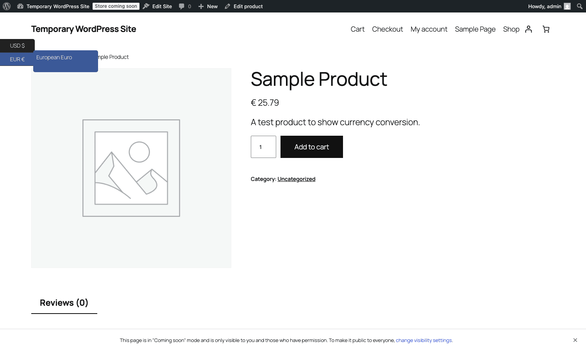Open the user account icon in header
This screenshot has height=351, width=586.
pyautogui.click(x=529, y=29)
